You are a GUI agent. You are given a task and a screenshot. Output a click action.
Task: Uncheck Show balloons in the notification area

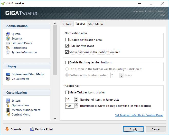tap(67, 52)
